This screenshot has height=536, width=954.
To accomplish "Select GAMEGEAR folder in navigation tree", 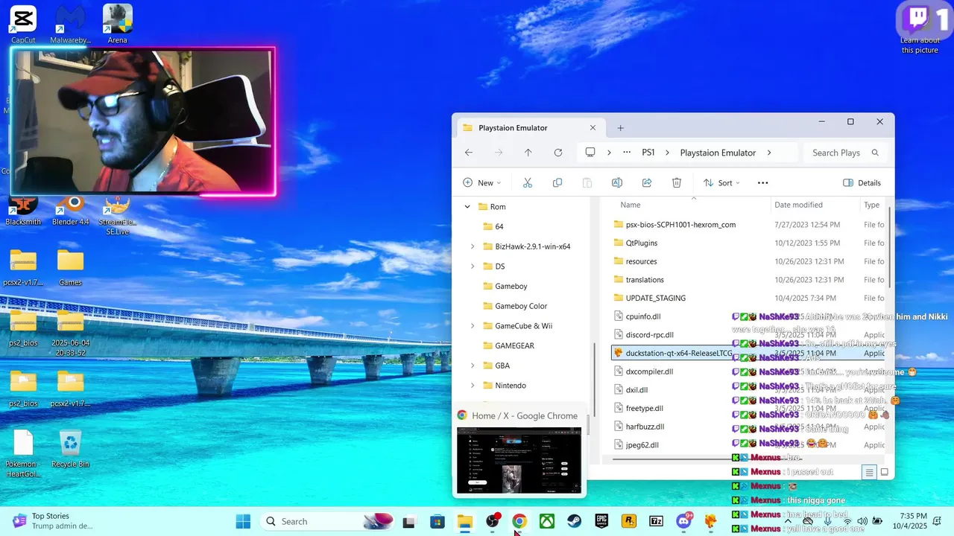I will click(x=514, y=346).
